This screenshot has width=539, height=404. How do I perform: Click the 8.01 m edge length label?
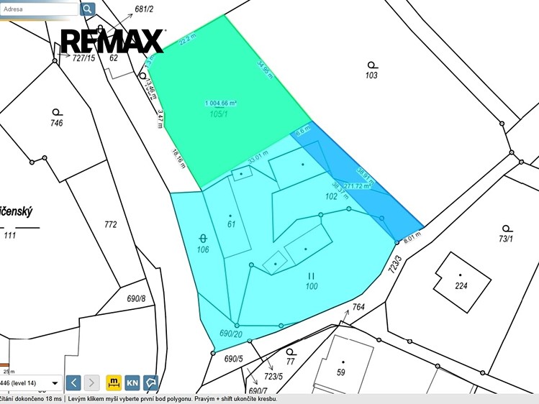click(412, 237)
